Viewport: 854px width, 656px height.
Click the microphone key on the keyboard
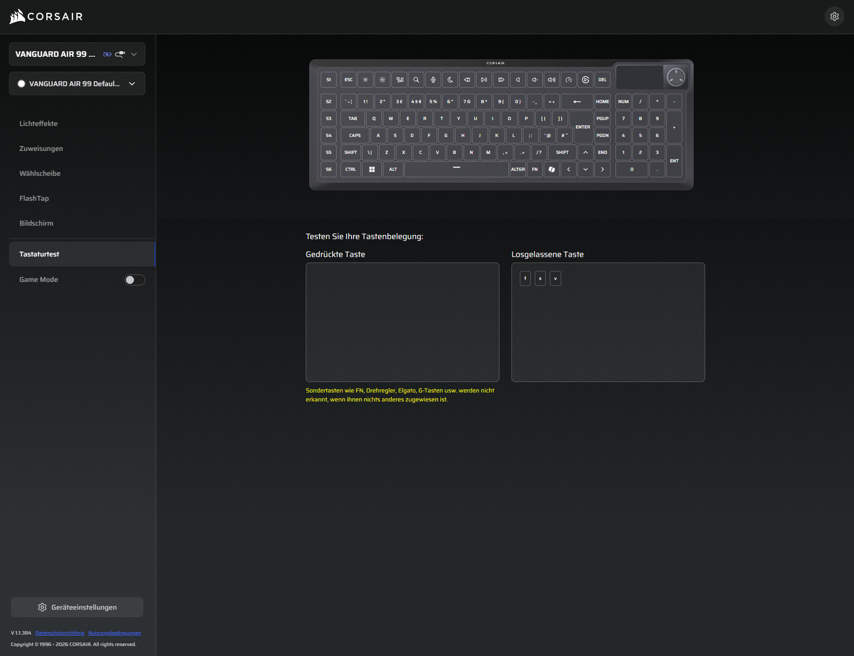433,80
